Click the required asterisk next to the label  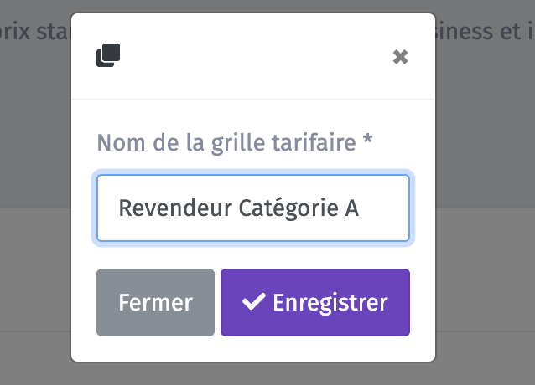click(367, 139)
